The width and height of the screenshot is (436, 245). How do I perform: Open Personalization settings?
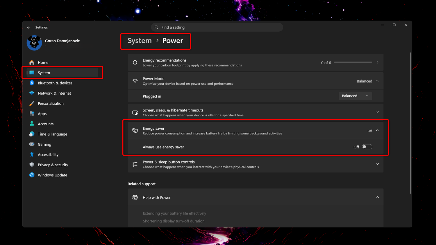[62, 103]
